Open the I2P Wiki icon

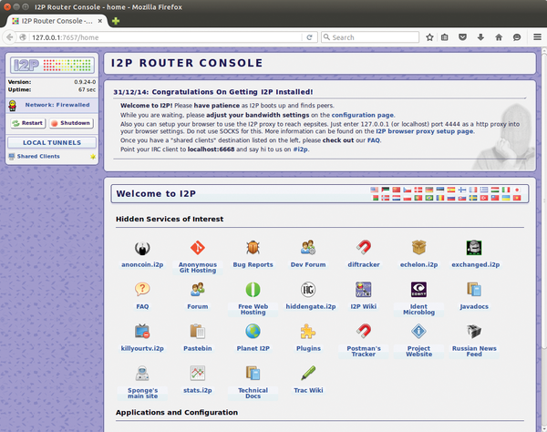364,290
